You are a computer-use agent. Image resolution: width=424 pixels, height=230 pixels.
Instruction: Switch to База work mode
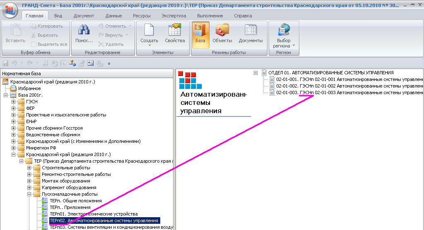pos(200,35)
